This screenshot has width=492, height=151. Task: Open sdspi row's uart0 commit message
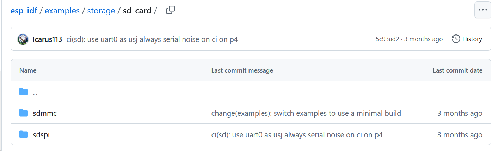(297, 134)
